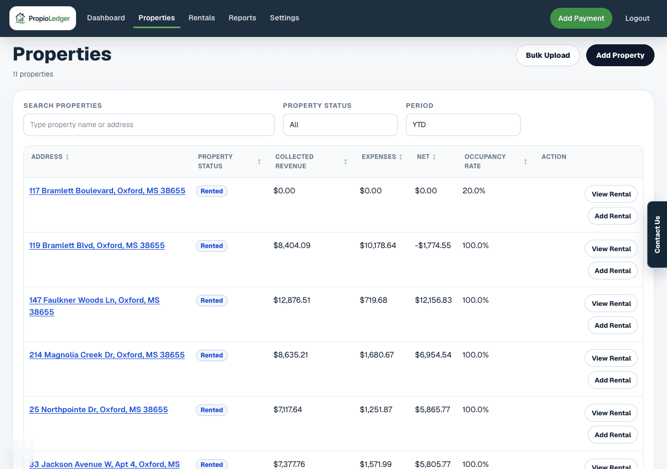The height and width of the screenshot is (469, 667).
Task: Open the Period dropdown showing YTD
Action: 463,125
